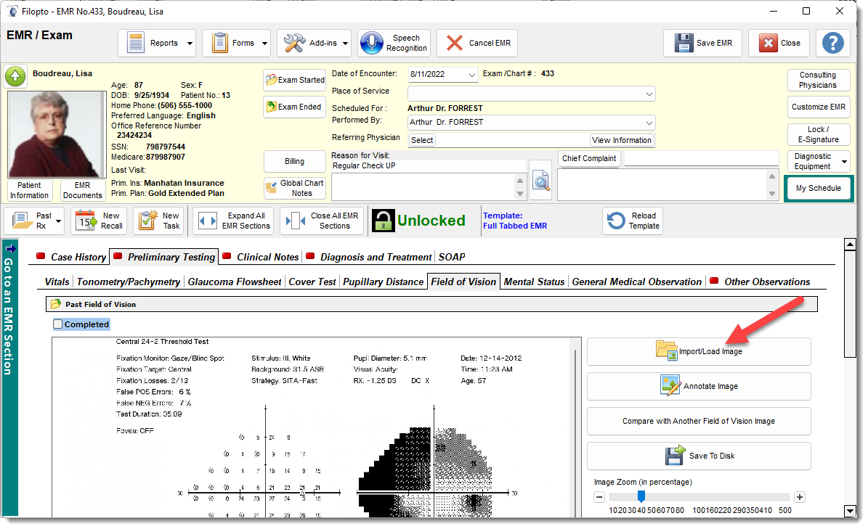Click the Customize EMR button
868x529 pixels.
818,107
